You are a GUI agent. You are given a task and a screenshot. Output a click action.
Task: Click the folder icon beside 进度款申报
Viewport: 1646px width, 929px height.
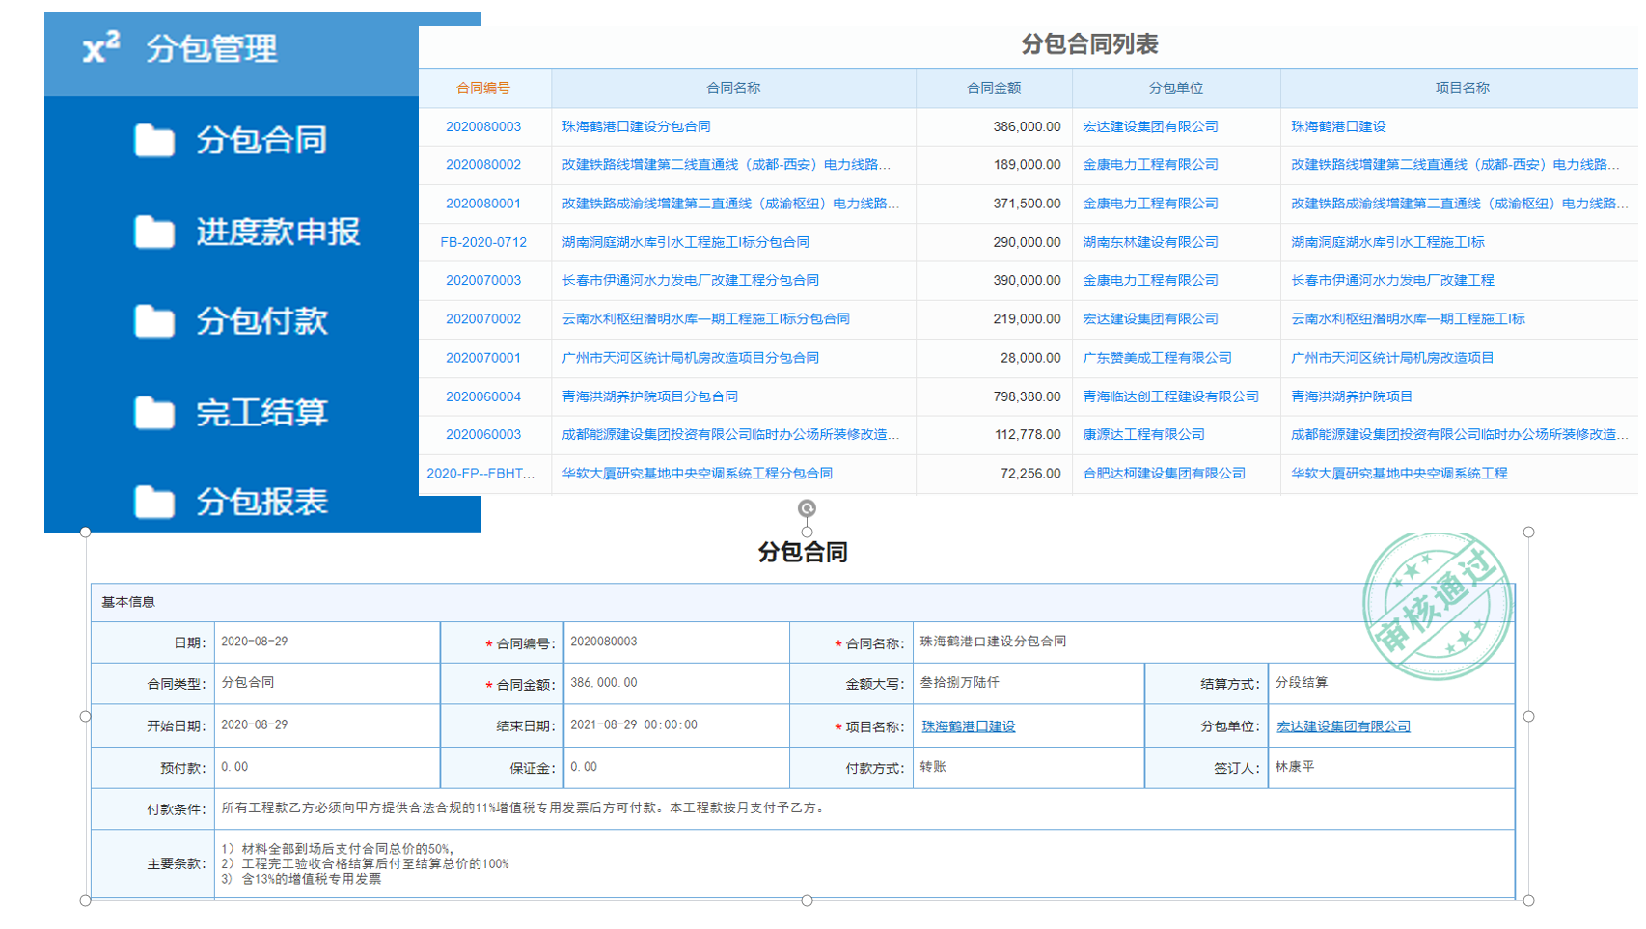tap(154, 232)
